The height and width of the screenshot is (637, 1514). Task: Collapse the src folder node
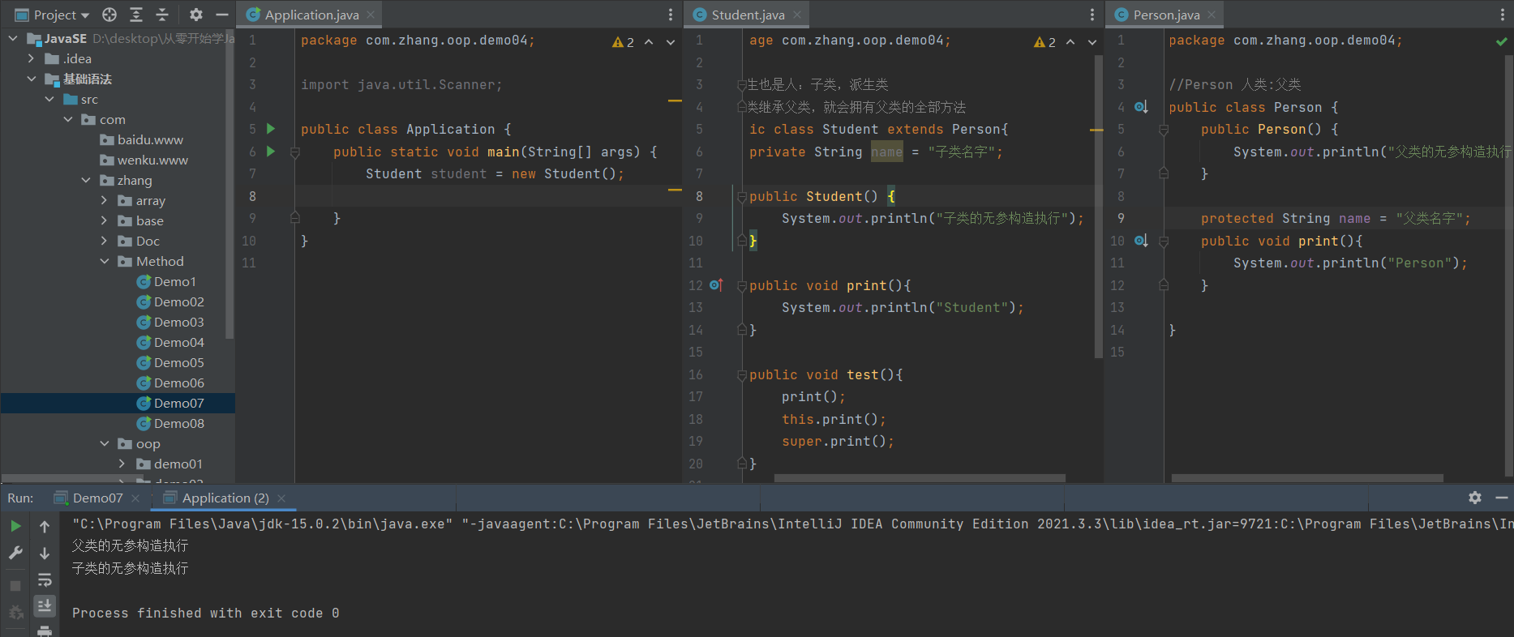click(x=49, y=99)
